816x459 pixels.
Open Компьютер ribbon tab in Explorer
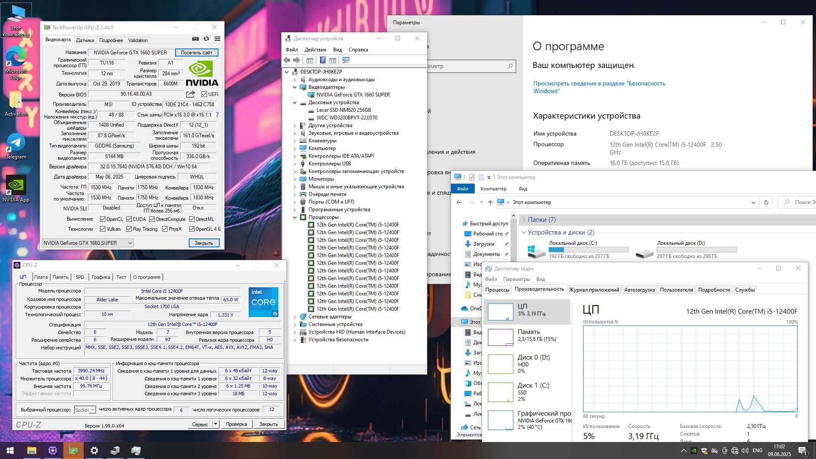(x=493, y=189)
